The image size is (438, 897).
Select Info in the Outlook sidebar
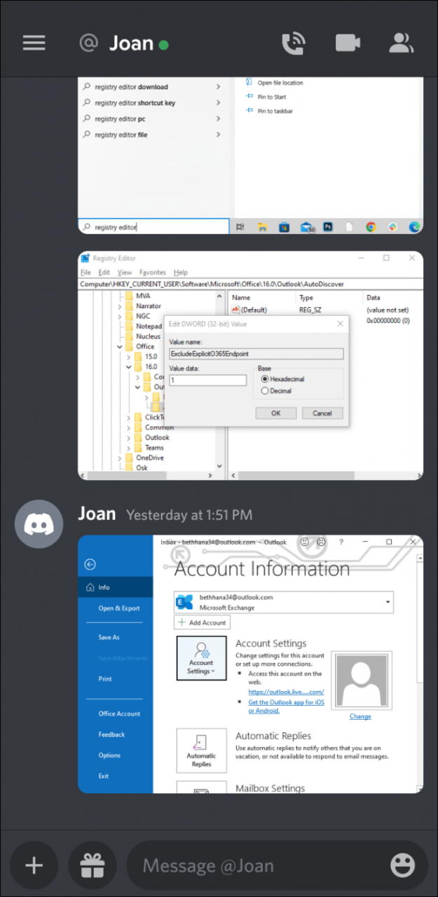(x=115, y=587)
